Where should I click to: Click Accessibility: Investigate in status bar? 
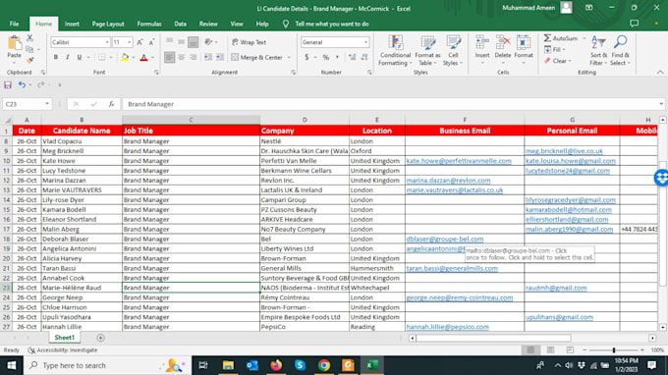click(63, 350)
